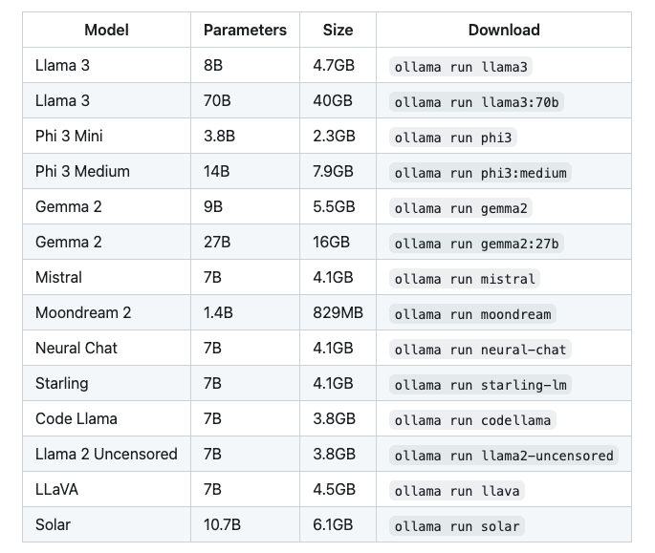Select the 'ollama run llama3:70b' command
Screen dimensions: 655x553
[x=476, y=102]
